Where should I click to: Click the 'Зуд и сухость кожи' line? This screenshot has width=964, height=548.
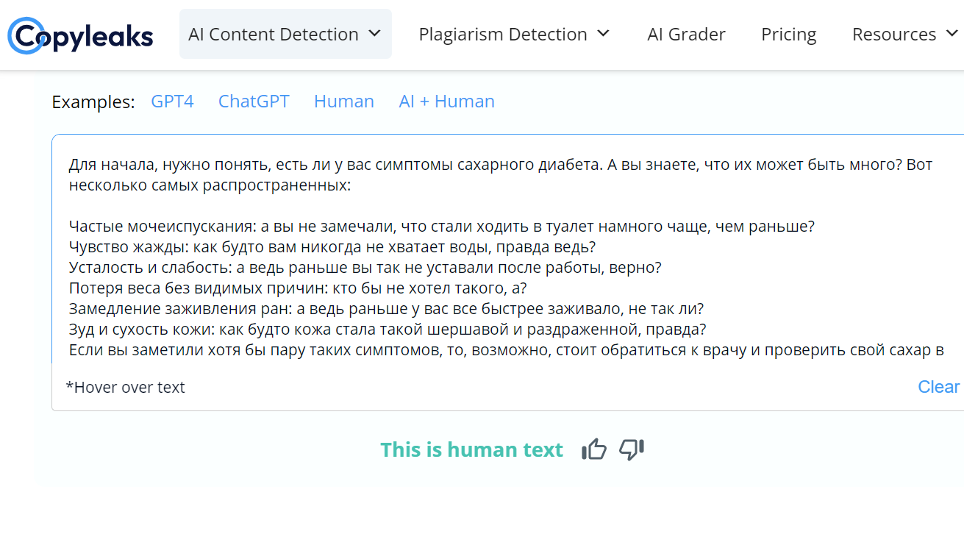click(388, 329)
